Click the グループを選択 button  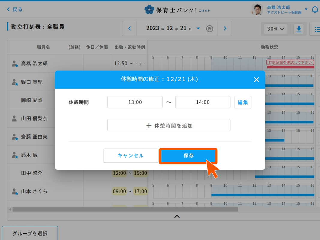click(x=30, y=233)
